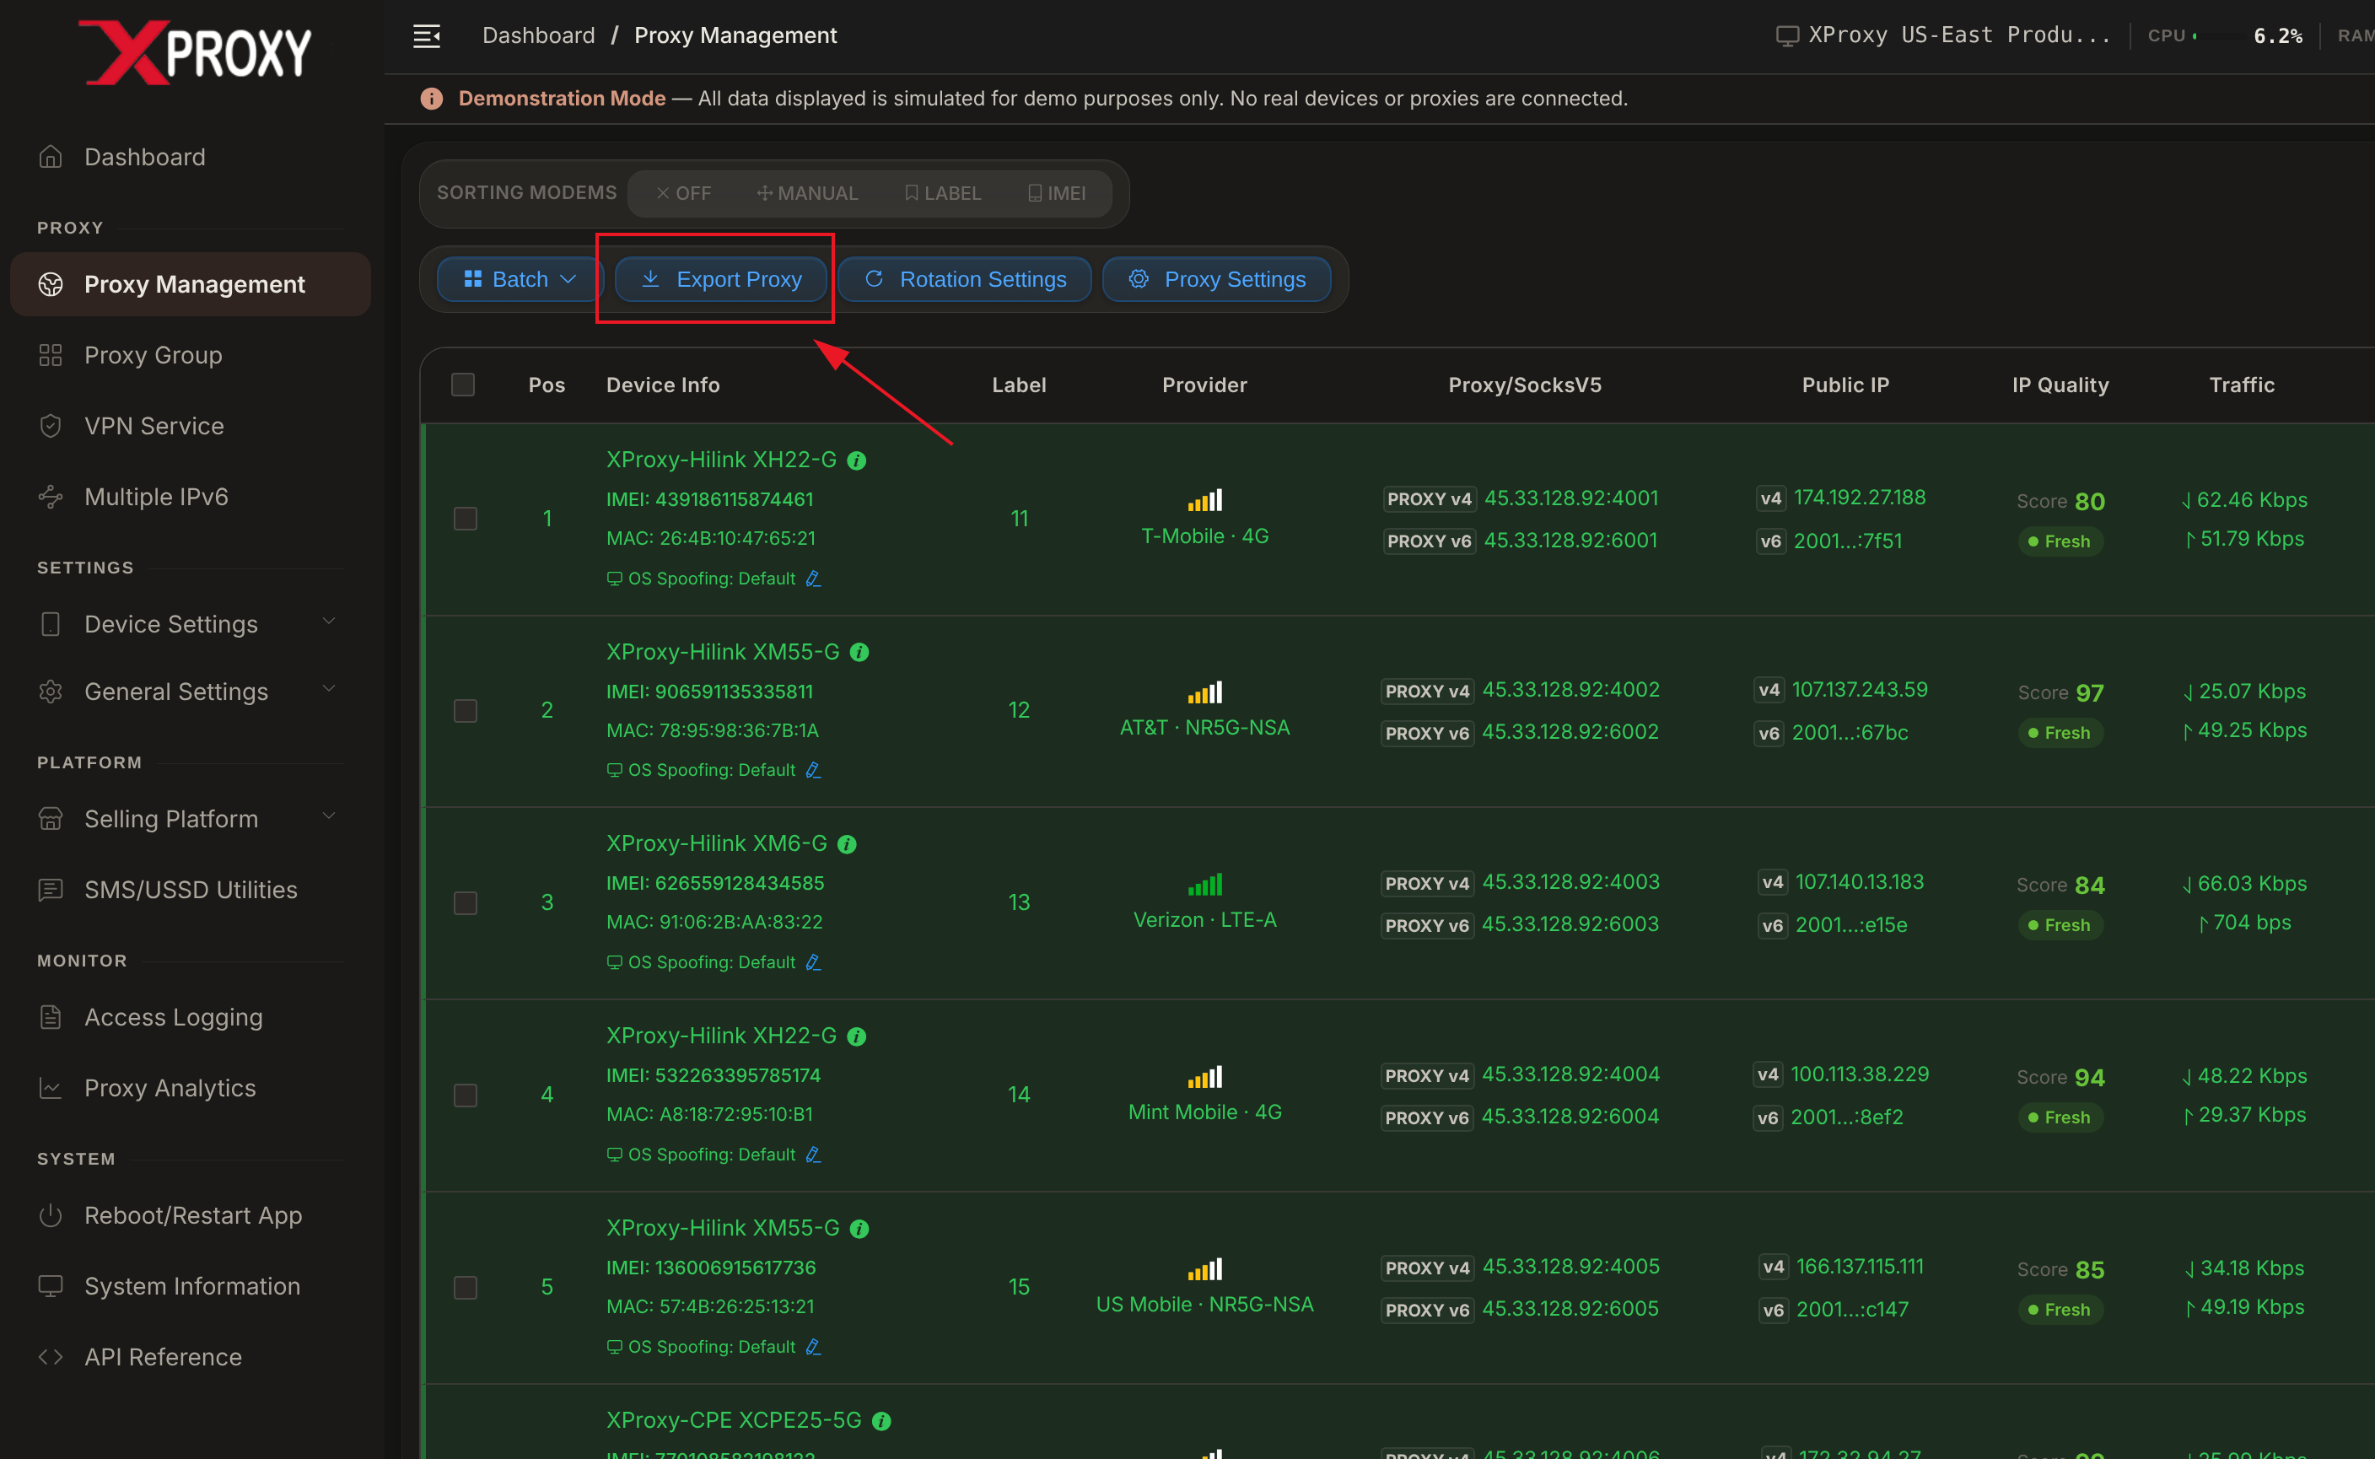Click public IP 174.192.27.188
The width and height of the screenshot is (2375, 1459).
tap(1860, 497)
